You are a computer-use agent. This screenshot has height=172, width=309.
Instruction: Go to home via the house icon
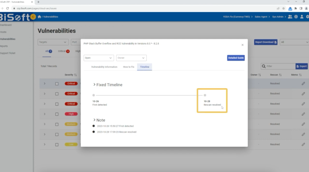pyautogui.click(x=40, y=17)
